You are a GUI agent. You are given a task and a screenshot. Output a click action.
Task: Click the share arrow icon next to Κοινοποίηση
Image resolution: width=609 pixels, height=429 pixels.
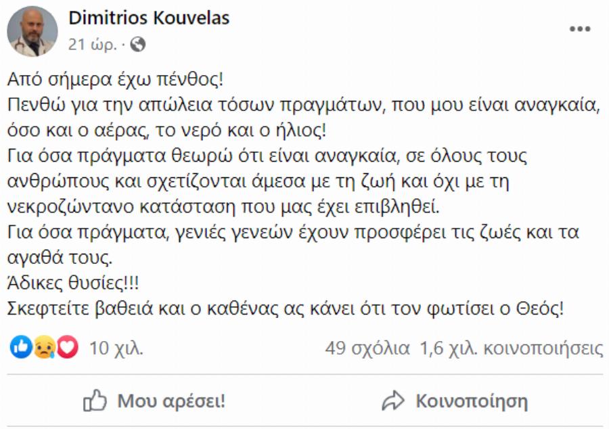pos(392,400)
